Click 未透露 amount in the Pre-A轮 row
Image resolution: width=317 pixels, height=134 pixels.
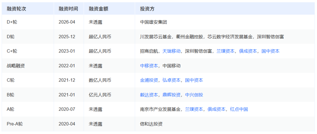tap(95, 124)
